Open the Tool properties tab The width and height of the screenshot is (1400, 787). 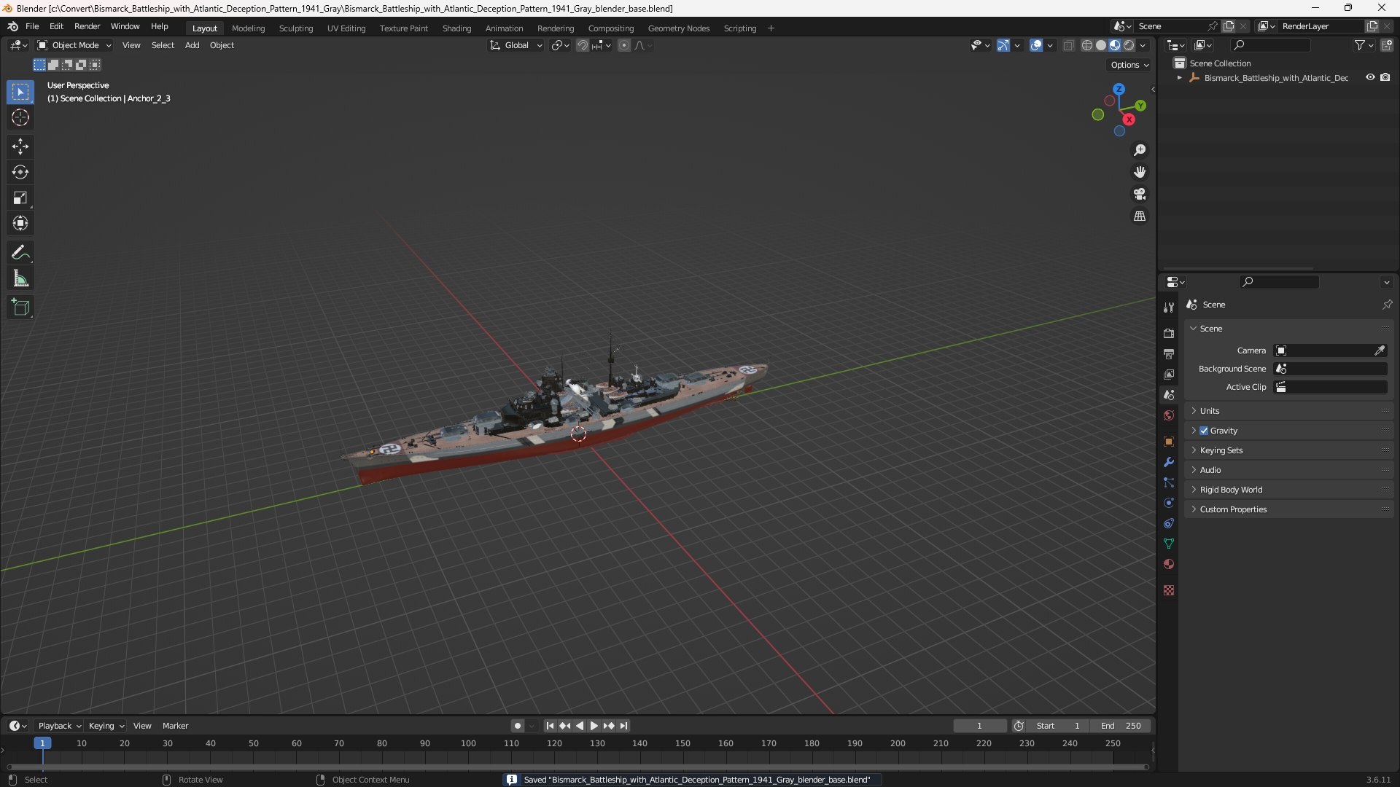point(1169,308)
